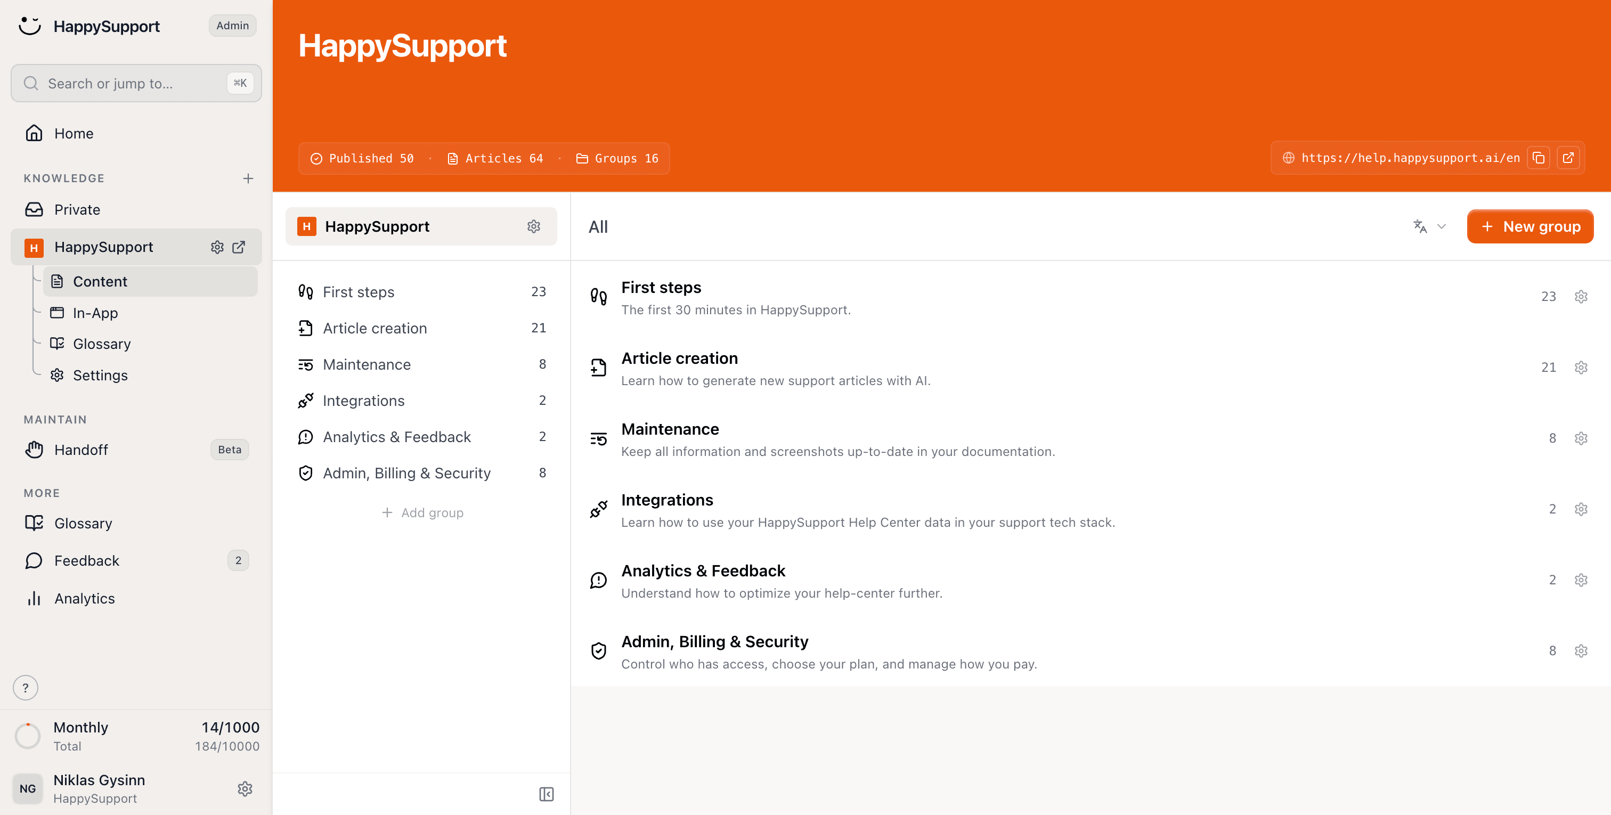This screenshot has height=815, width=1611.
Task: Open Glossary under HappySupport tree
Action: (150, 344)
